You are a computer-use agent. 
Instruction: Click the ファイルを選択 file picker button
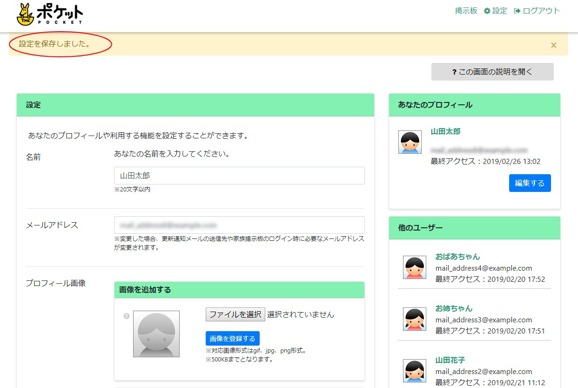[x=235, y=314]
